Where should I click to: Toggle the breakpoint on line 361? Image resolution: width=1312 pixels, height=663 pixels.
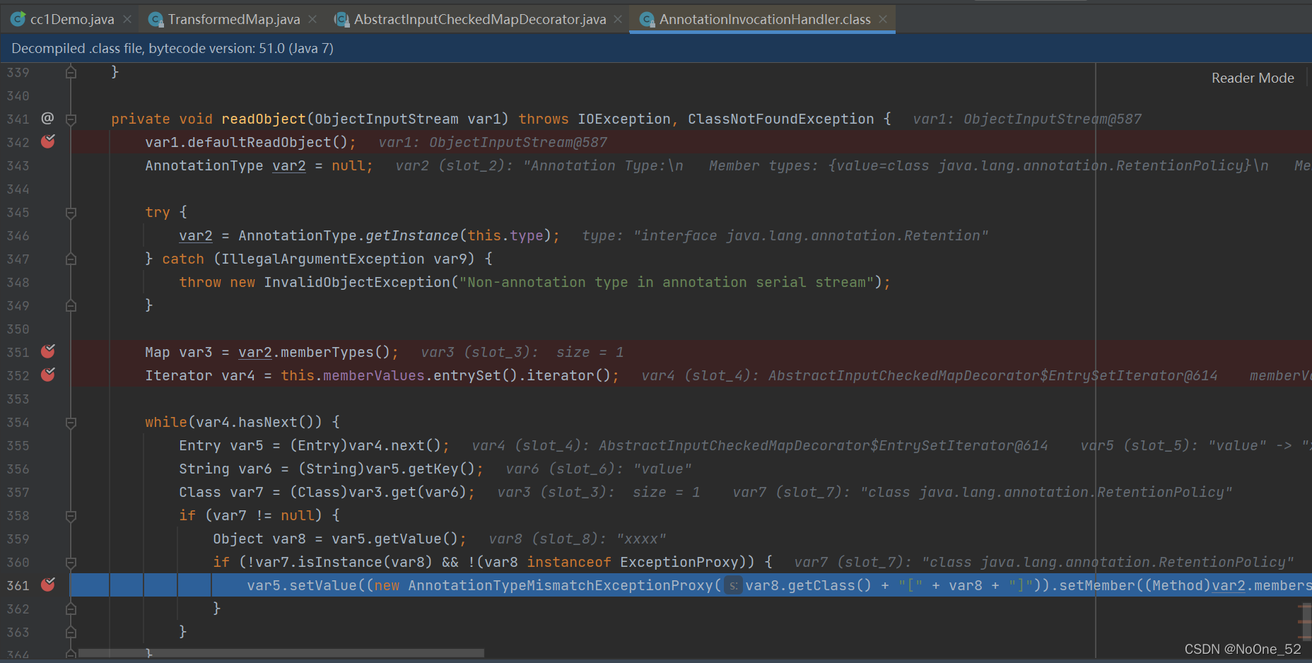pos(48,585)
